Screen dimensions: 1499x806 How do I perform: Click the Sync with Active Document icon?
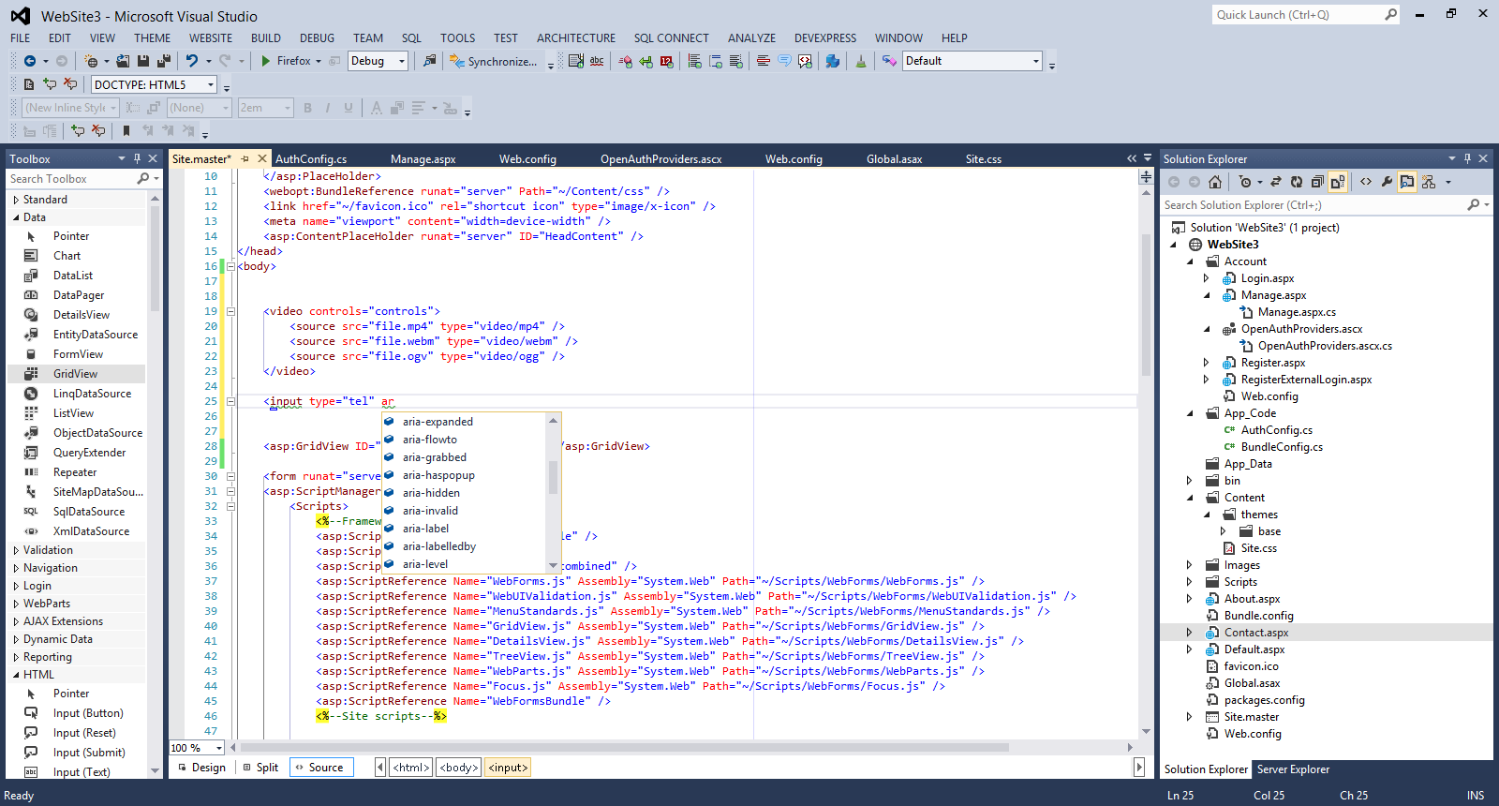pyautogui.click(x=1275, y=182)
